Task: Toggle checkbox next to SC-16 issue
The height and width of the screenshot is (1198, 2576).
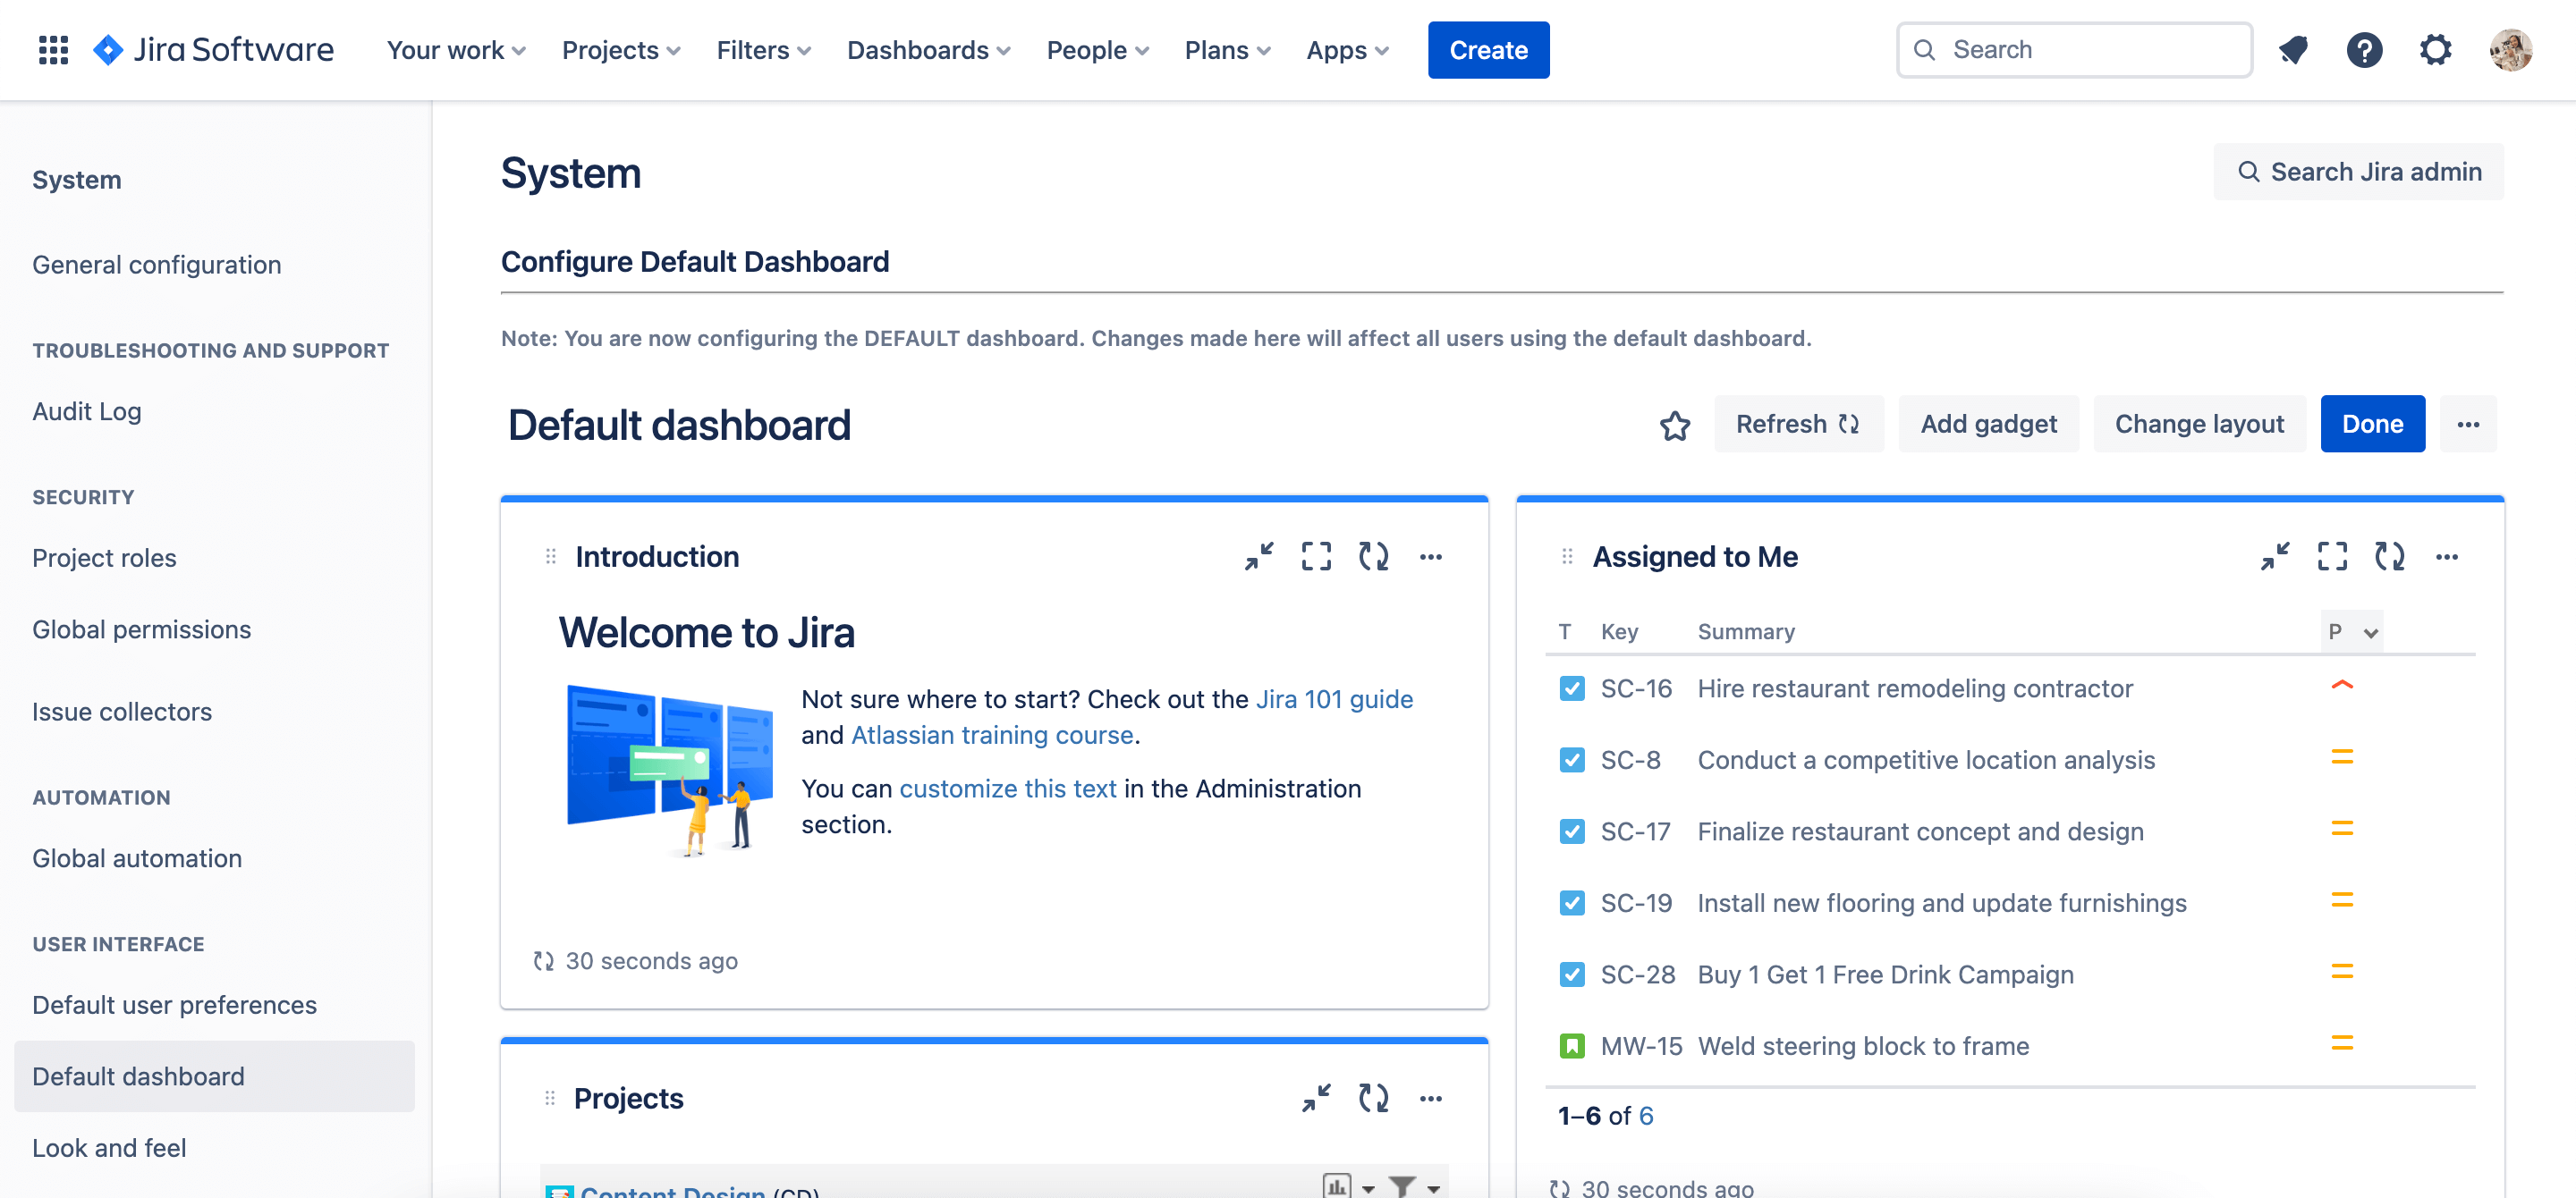Action: (x=1571, y=688)
